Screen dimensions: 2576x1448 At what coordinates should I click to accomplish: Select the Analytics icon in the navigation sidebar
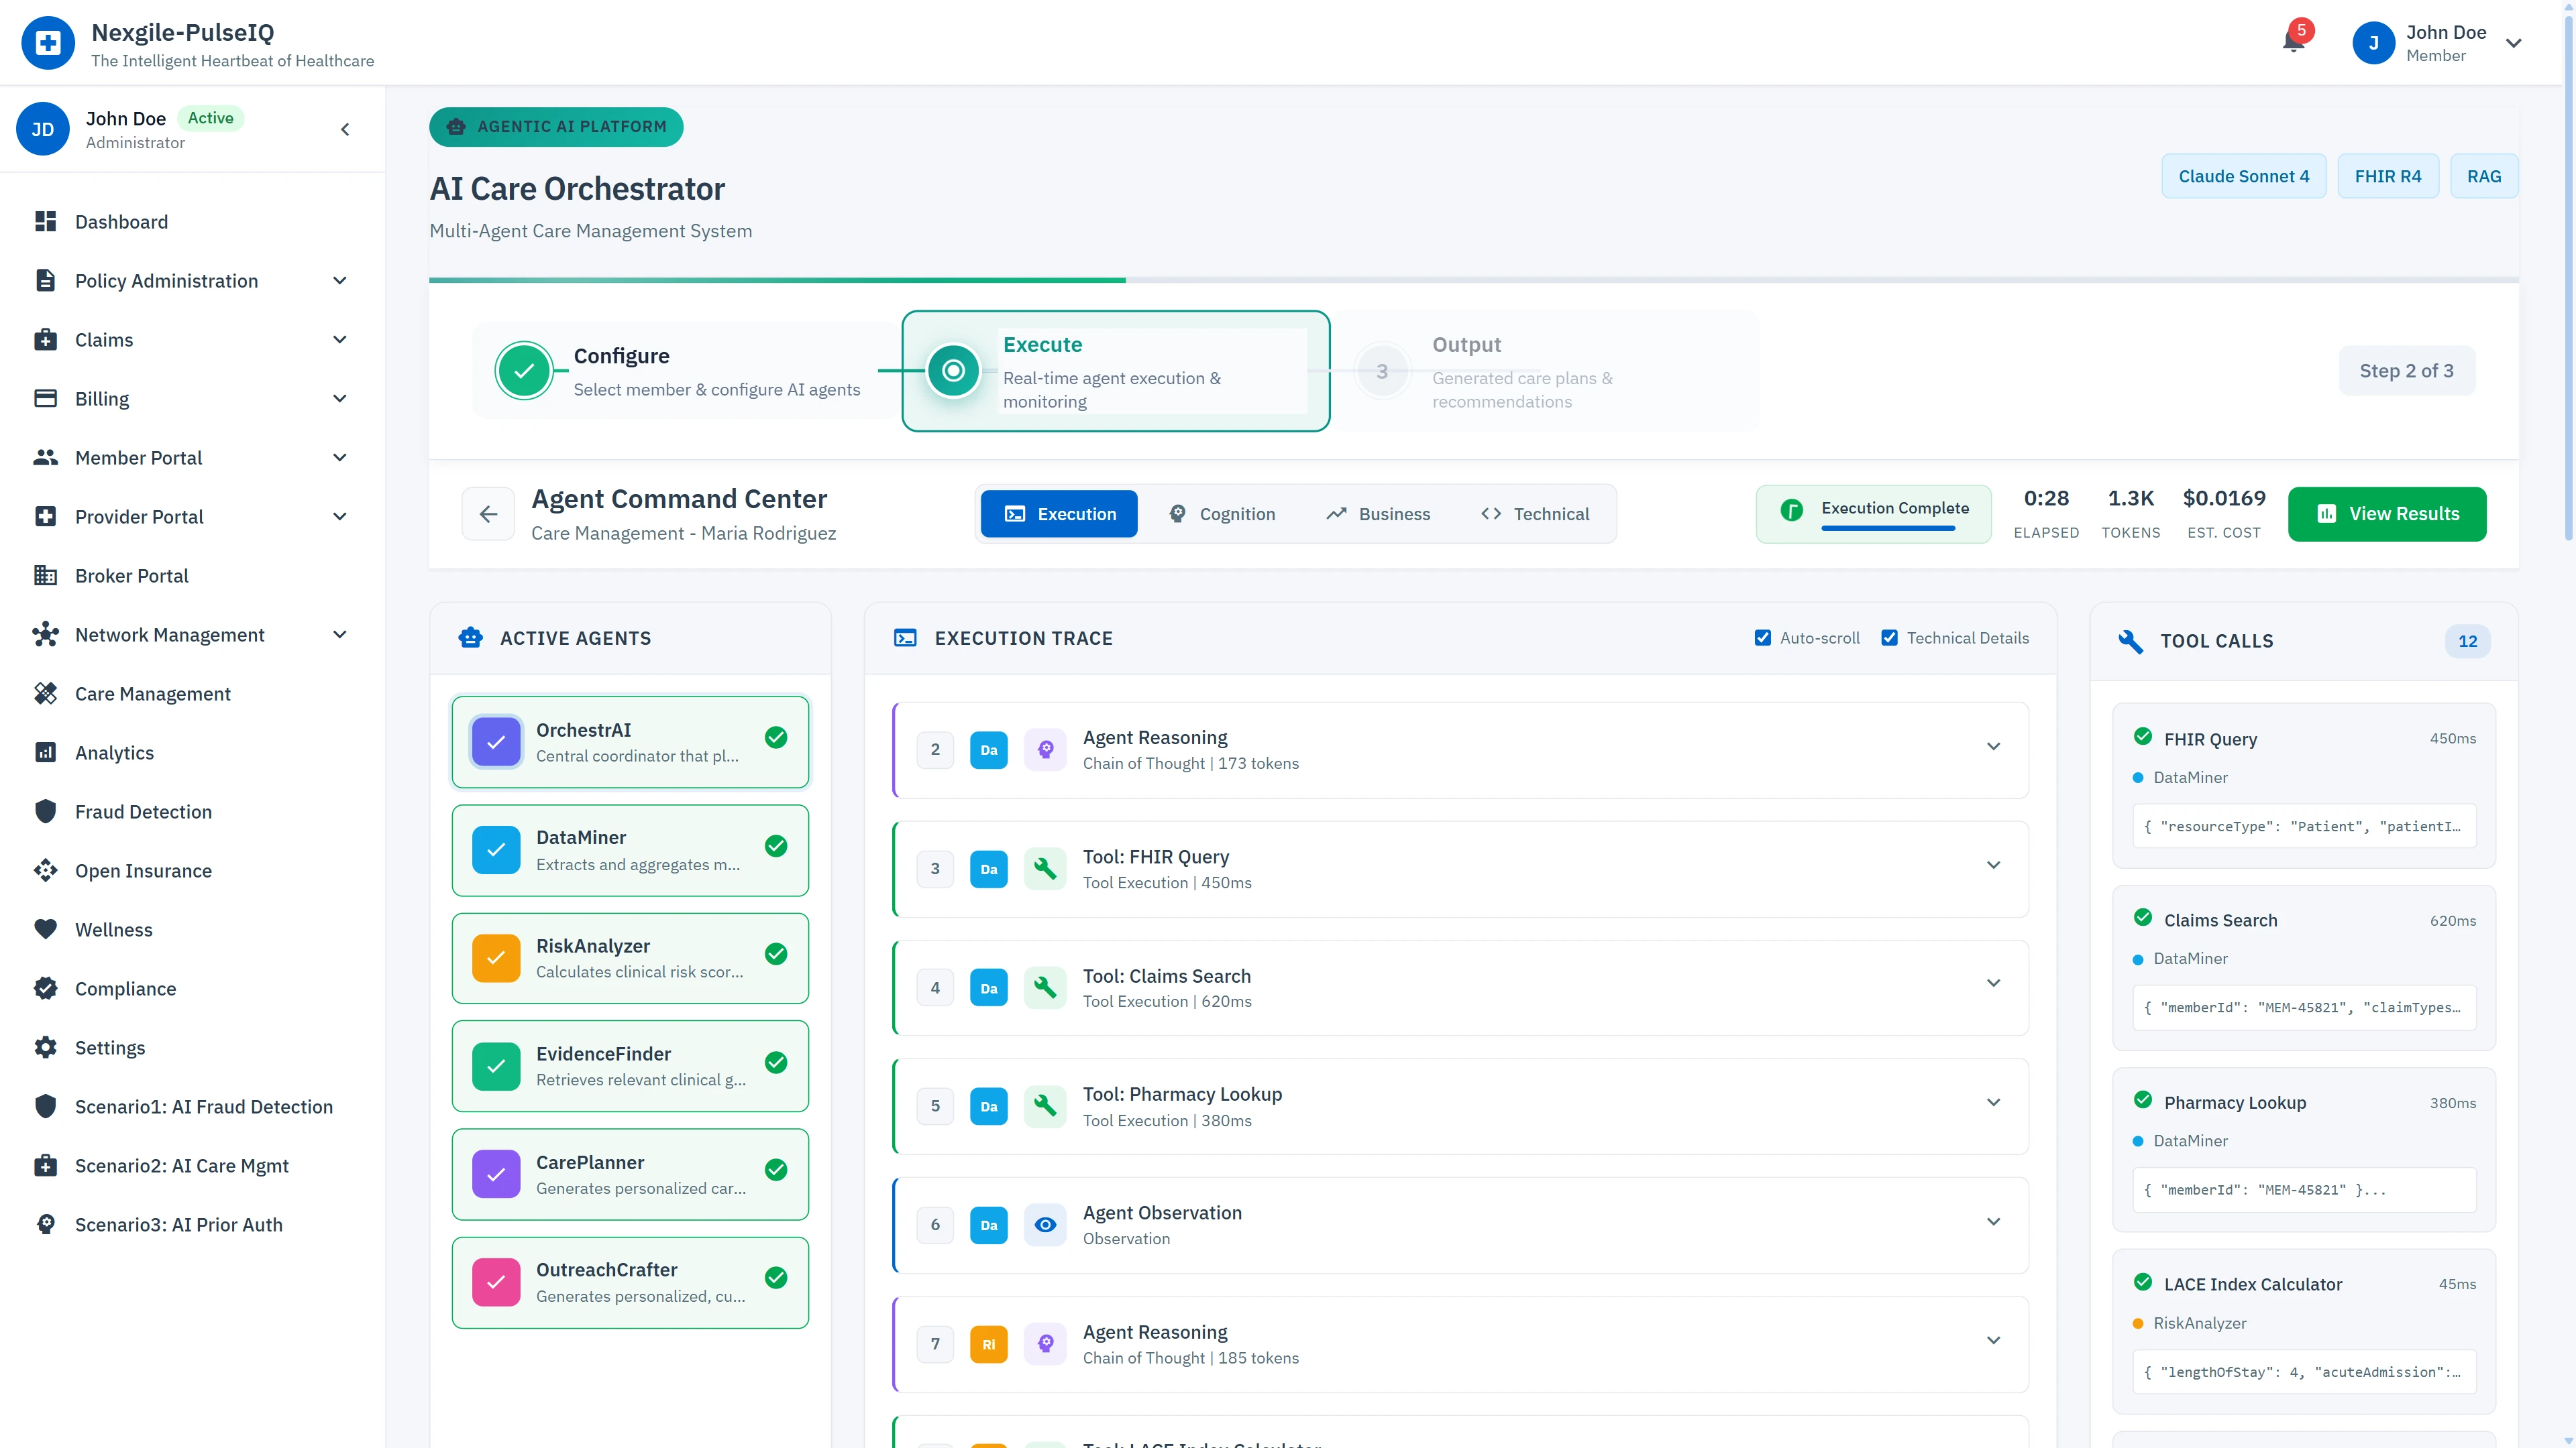click(x=46, y=752)
